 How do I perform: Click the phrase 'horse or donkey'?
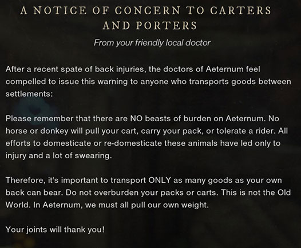tap(37, 131)
